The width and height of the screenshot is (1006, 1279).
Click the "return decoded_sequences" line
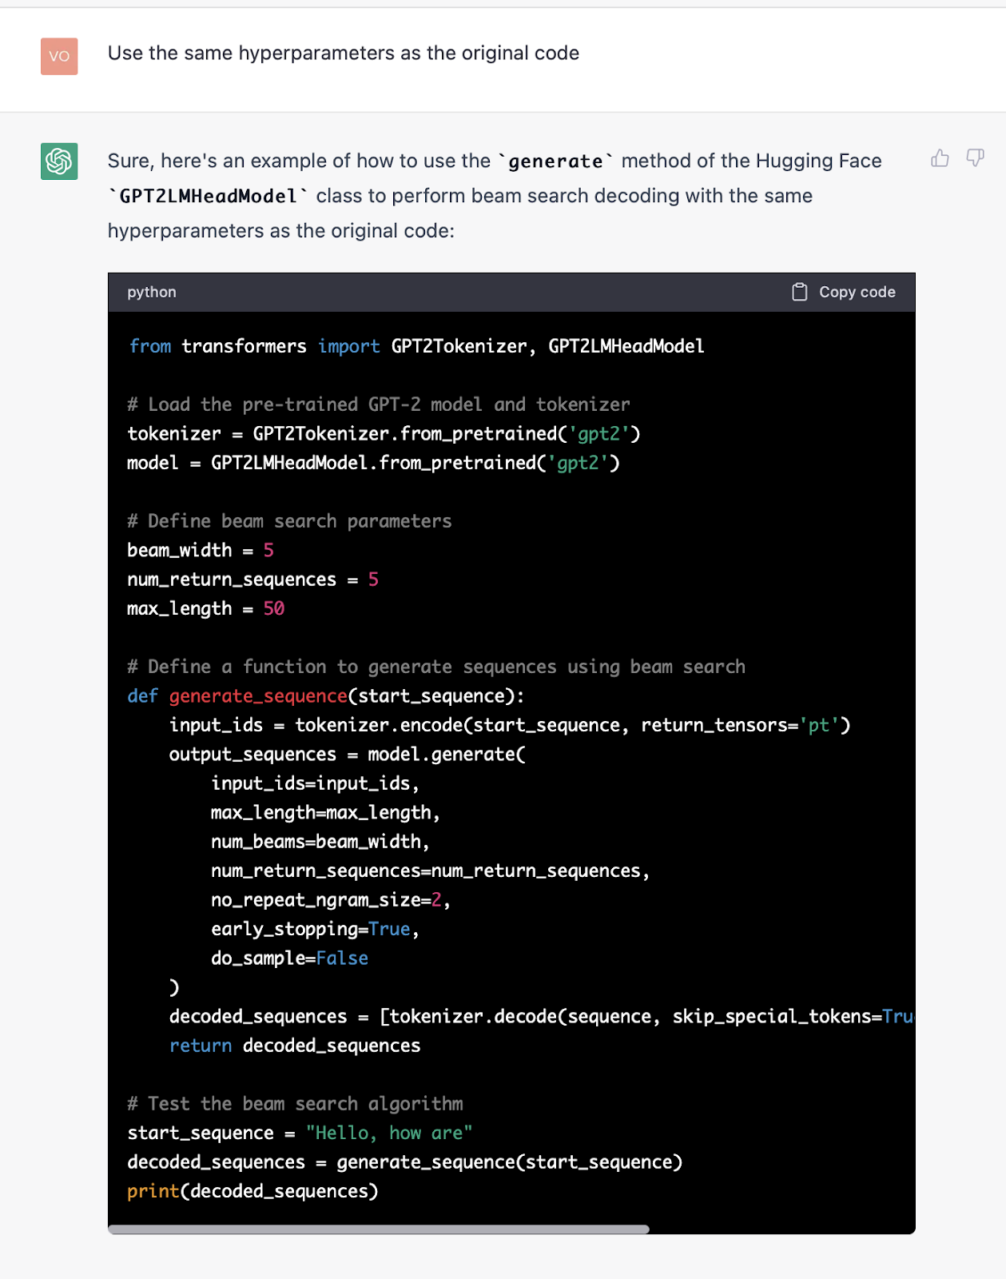click(x=295, y=1046)
